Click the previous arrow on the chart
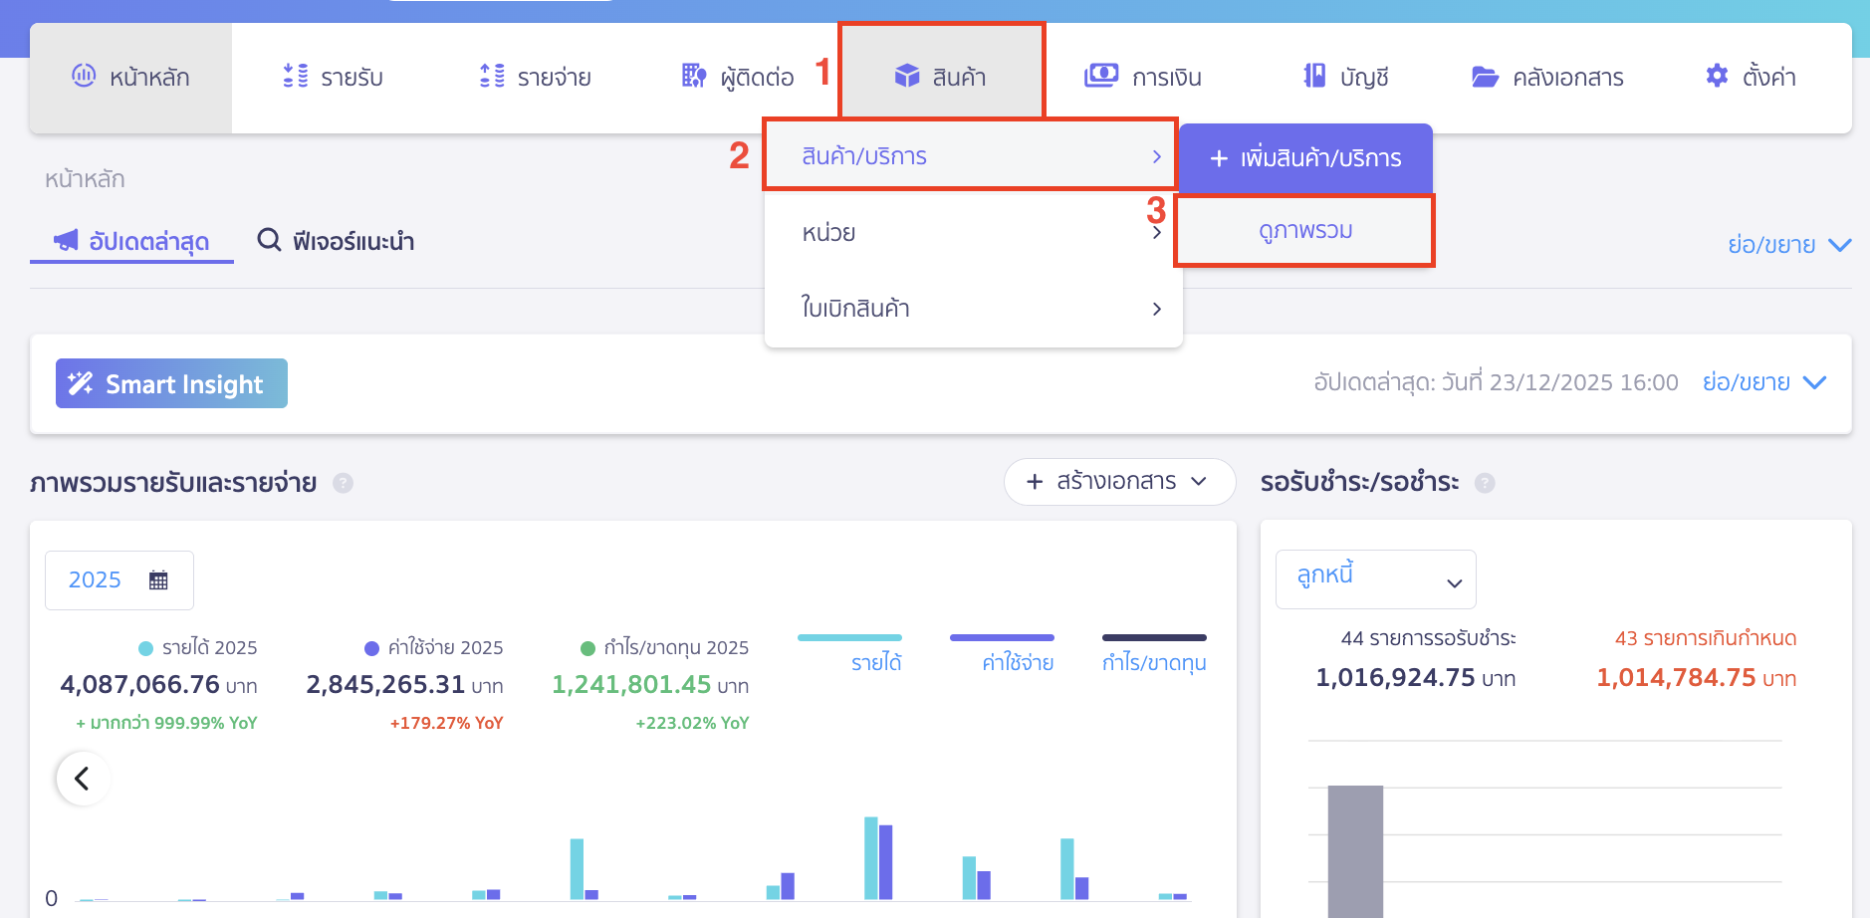Image resolution: width=1870 pixels, height=918 pixels. coord(83,778)
